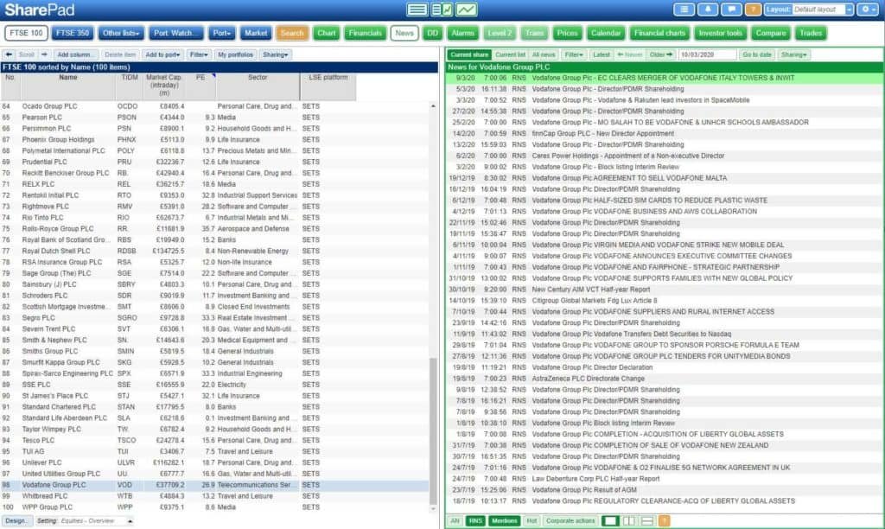Open the Port: Watch... dropdown
This screenshot has height=529, width=885.
tap(176, 33)
